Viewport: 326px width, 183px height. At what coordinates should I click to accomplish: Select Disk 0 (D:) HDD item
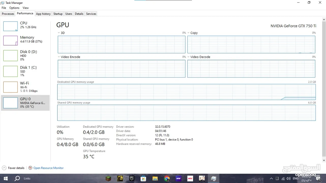pyautogui.click(x=25, y=55)
